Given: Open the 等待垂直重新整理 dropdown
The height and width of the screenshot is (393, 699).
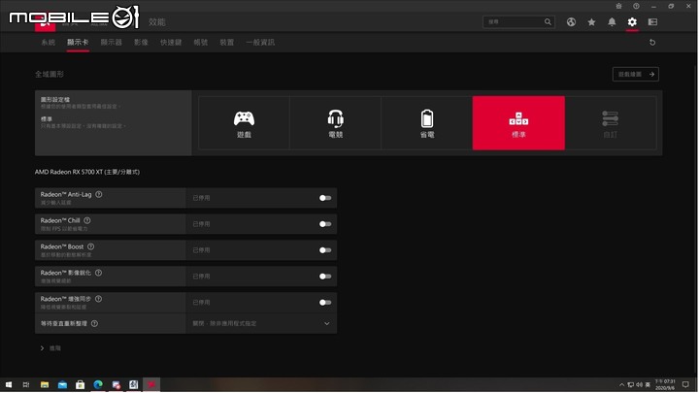Looking at the screenshot, I should tap(261, 323).
